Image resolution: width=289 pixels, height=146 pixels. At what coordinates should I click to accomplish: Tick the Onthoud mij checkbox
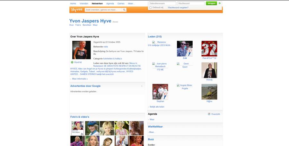[x=150, y=8]
